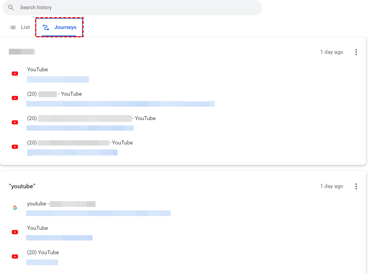Switch to the List tab
Image resolution: width=368 pixels, height=274 pixels.
tap(25, 27)
